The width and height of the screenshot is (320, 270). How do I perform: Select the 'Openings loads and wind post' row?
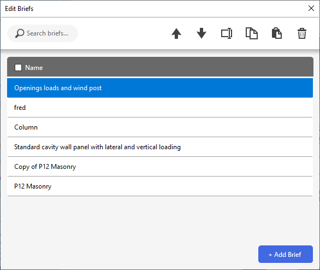160,88
